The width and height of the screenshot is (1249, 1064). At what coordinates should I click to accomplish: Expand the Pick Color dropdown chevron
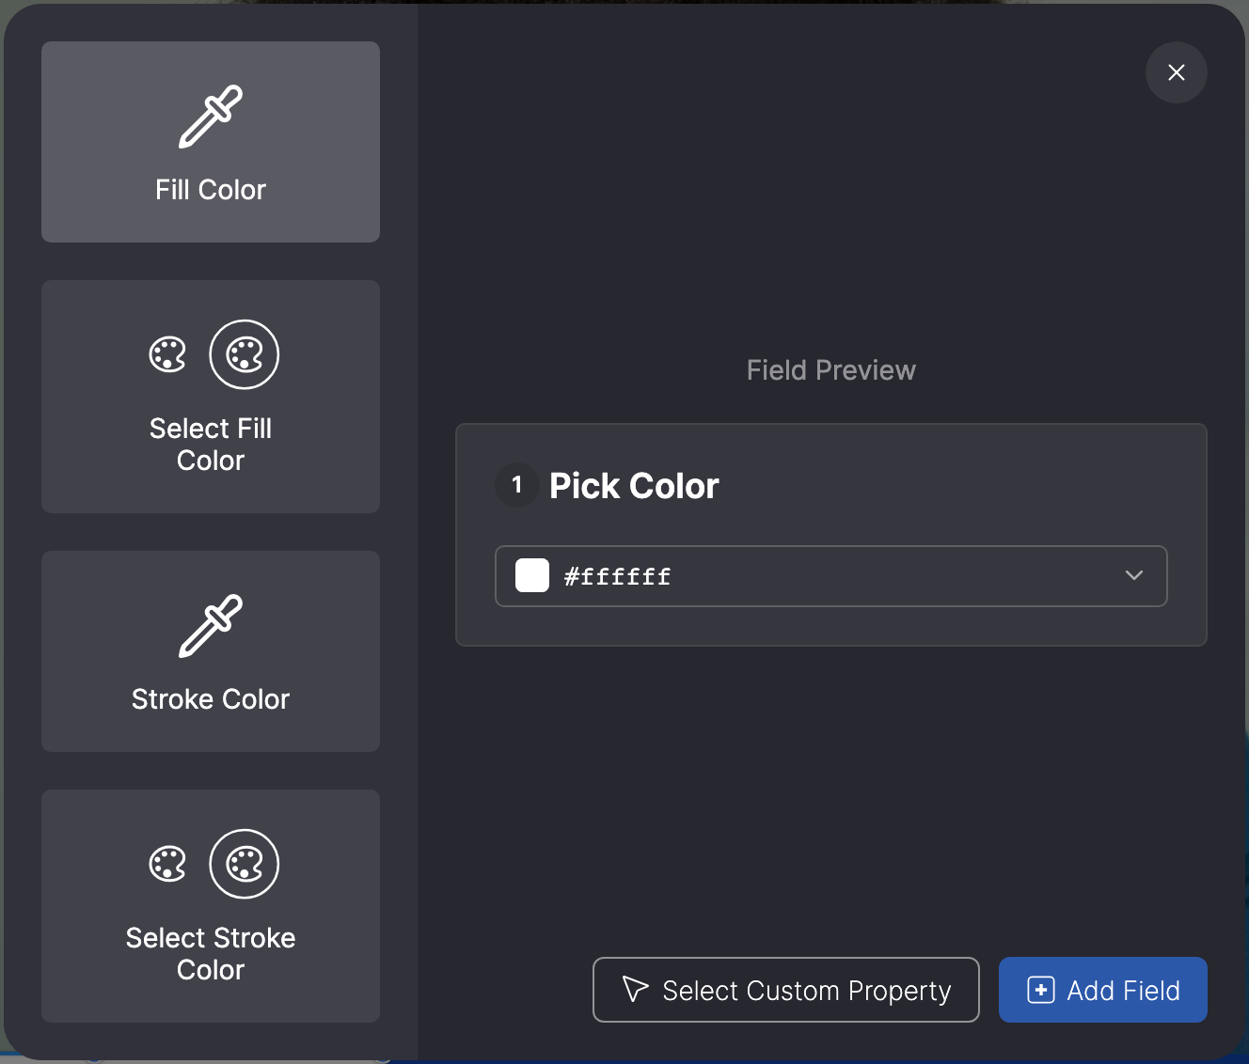(x=1134, y=575)
